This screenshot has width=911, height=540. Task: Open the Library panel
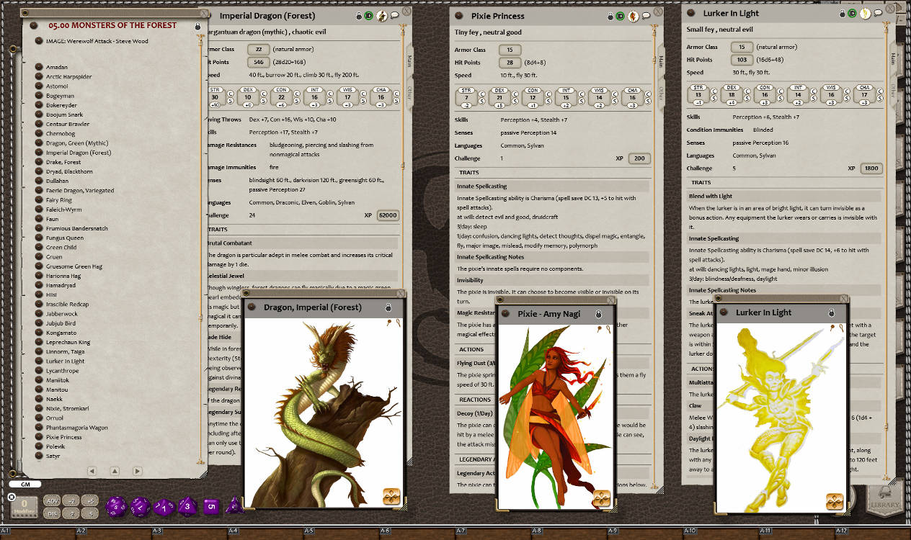point(884,498)
